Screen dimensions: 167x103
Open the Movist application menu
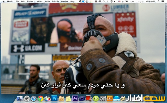(10, 1)
